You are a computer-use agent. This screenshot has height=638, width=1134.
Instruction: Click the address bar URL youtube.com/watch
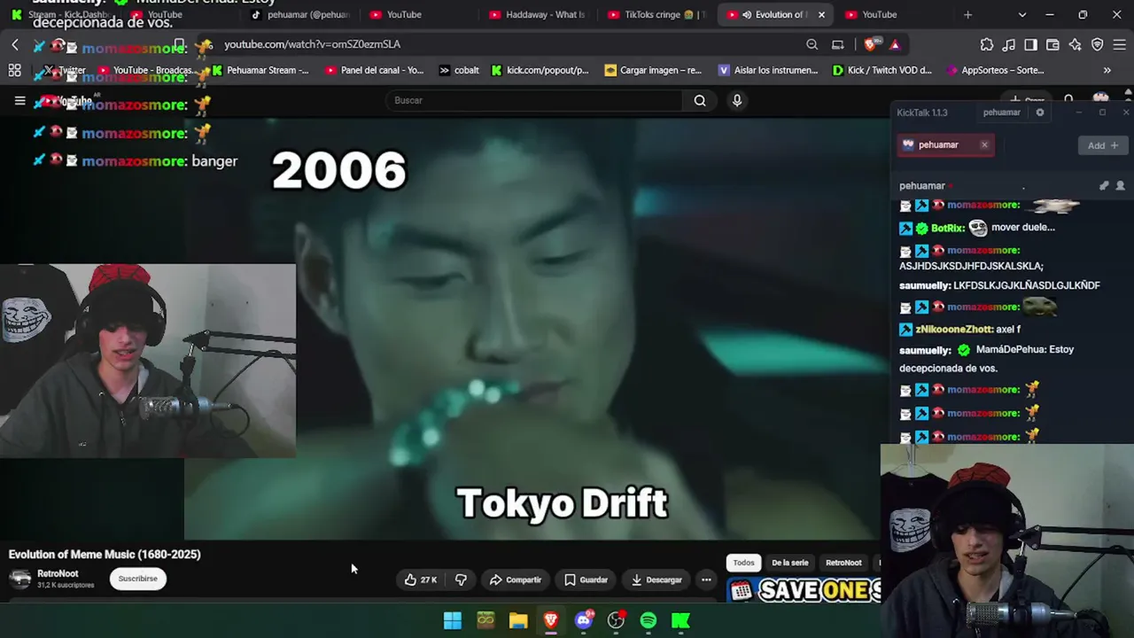tap(312, 44)
